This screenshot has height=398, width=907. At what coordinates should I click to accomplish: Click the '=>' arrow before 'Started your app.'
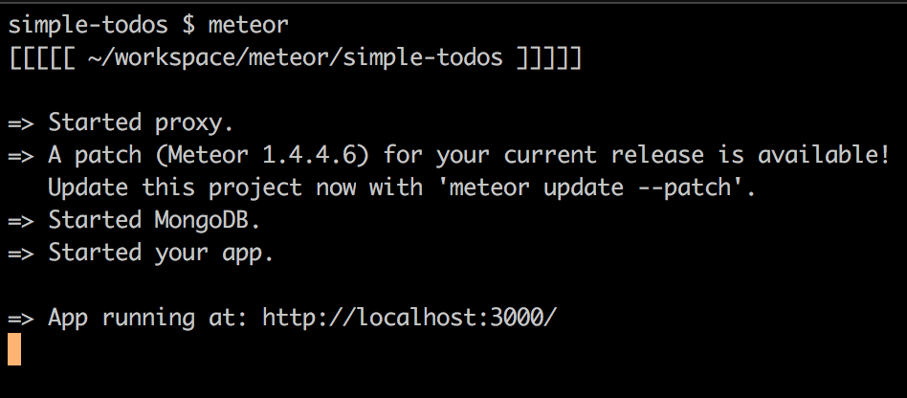[21, 253]
